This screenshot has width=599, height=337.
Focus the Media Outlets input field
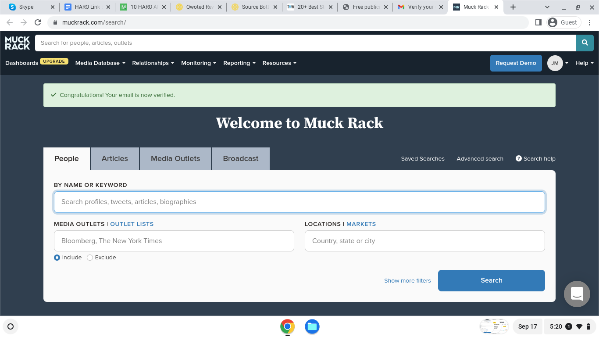tap(174, 241)
